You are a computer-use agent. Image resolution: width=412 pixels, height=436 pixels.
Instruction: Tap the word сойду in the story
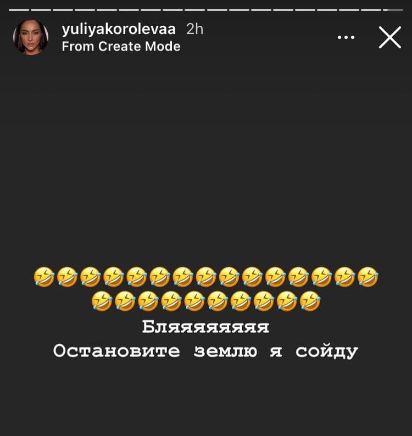point(327,352)
